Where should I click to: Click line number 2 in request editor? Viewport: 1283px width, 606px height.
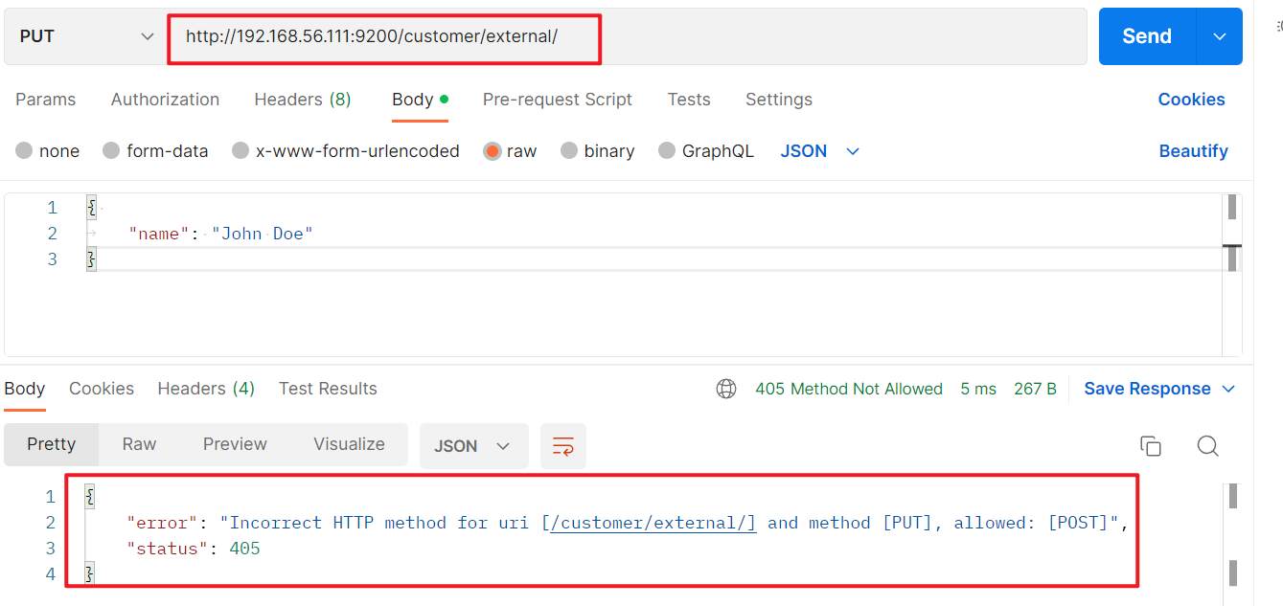pos(53,234)
